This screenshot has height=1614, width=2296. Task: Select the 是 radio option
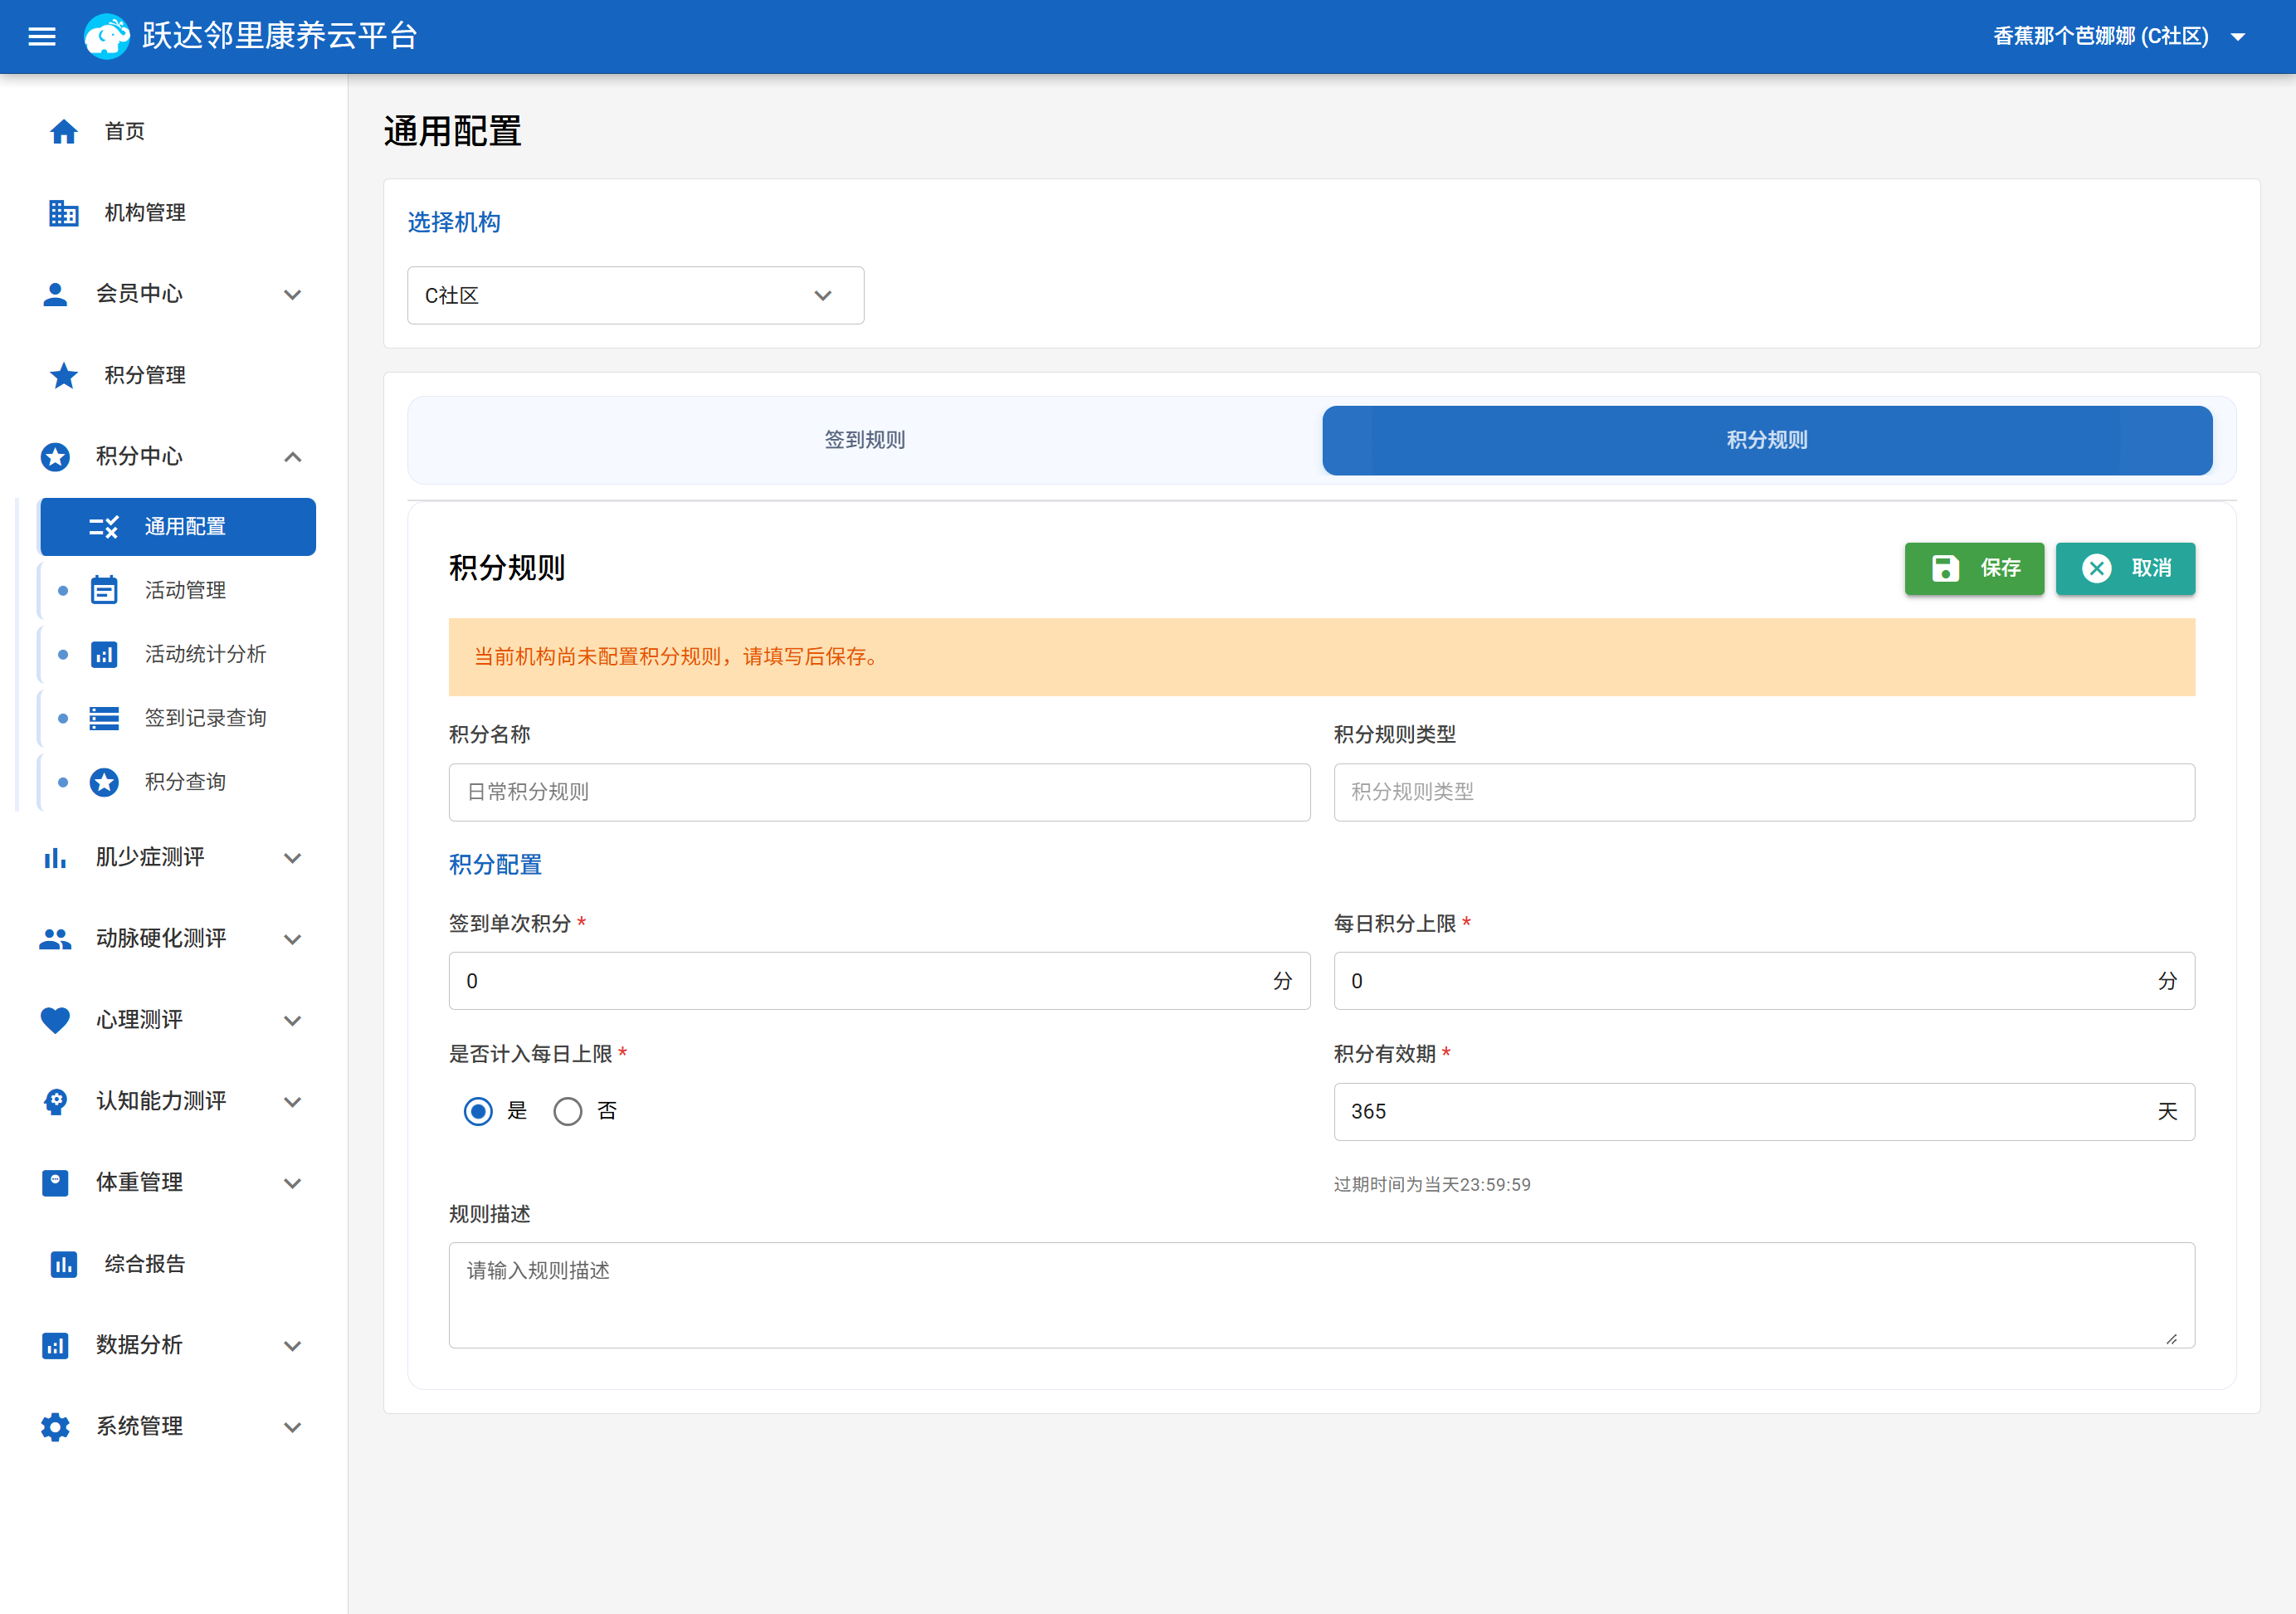[478, 1111]
